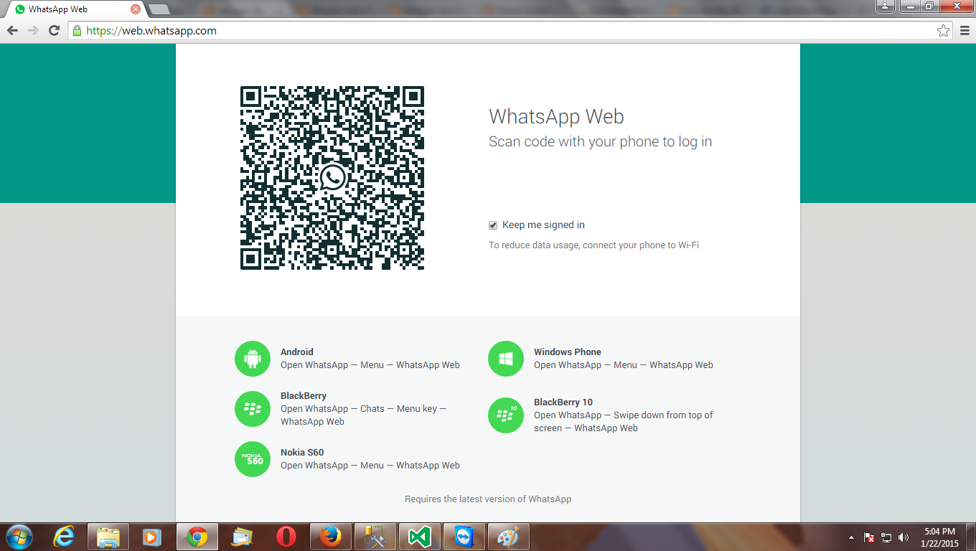Viewport: 976px width, 551px height.
Task: Open a new tab next to WhatsApp Web
Action: tap(159, 9)
